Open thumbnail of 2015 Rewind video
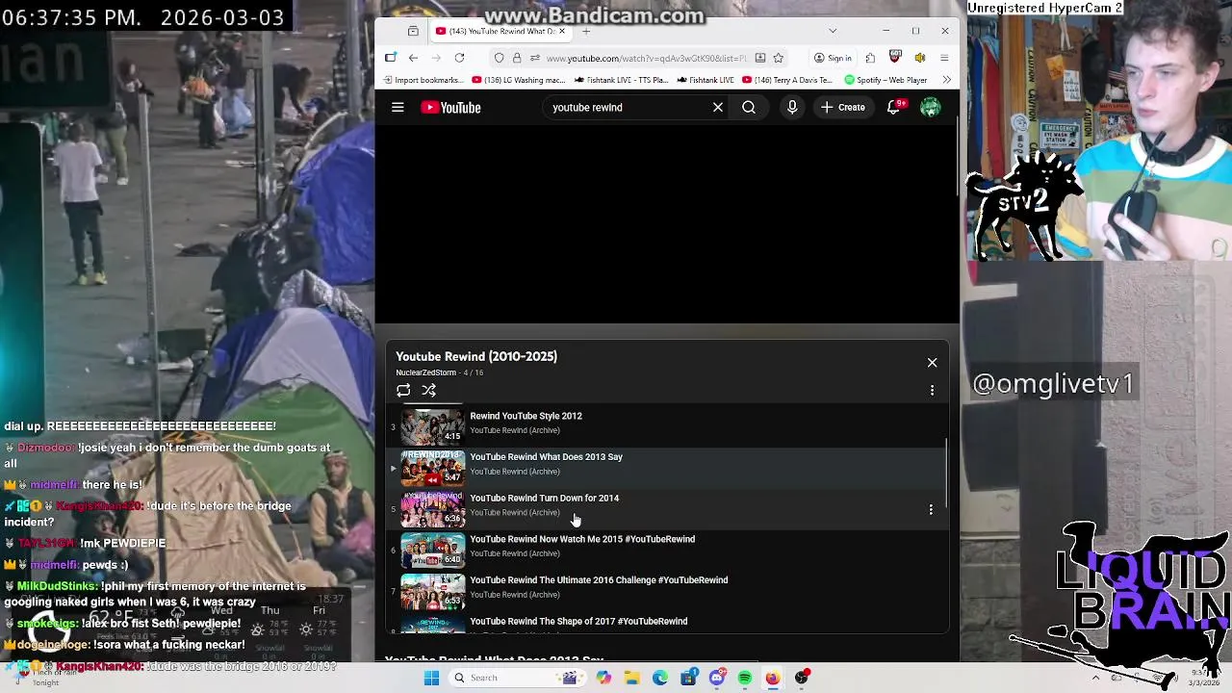Image resolution: width=1232 pixels, height=693 pixels. point(432,550)
